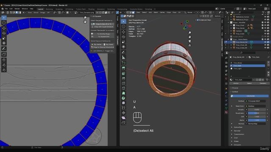271x152 pixels.
Task: Select the Bevel tool
Action: coord(123,79)
